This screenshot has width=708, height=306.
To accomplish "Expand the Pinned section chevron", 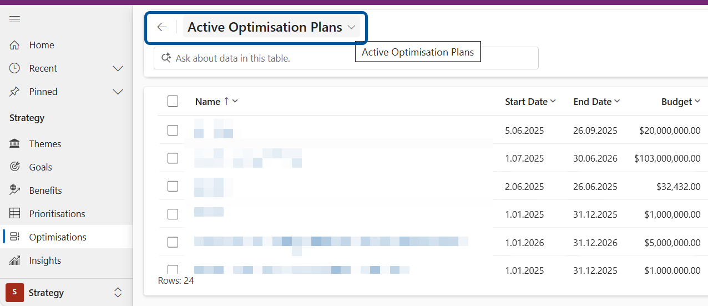I will (118, 92).
